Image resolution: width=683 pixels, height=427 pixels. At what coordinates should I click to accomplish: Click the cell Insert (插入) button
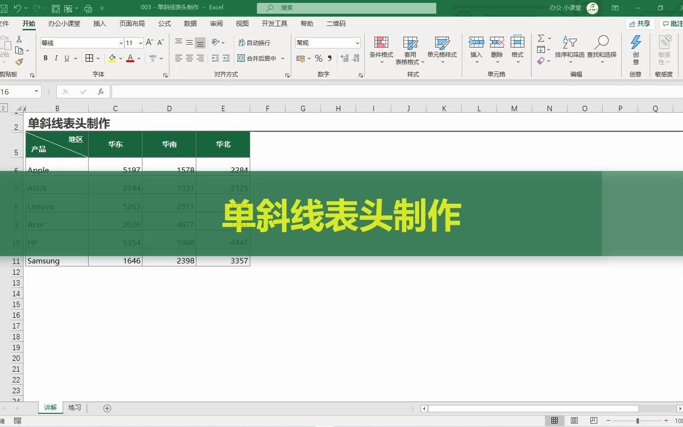click(x=476, y=49)
